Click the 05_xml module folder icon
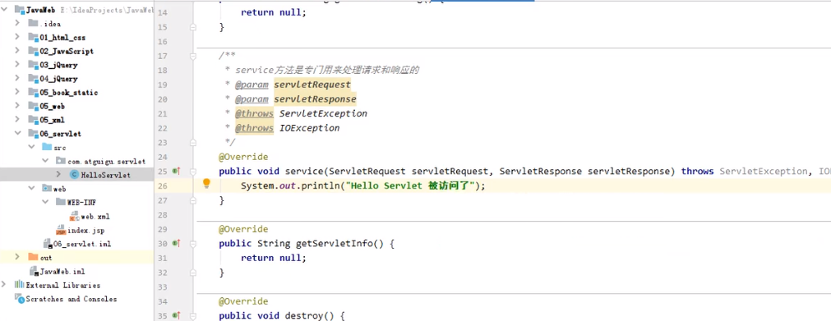 coord(34,120)
